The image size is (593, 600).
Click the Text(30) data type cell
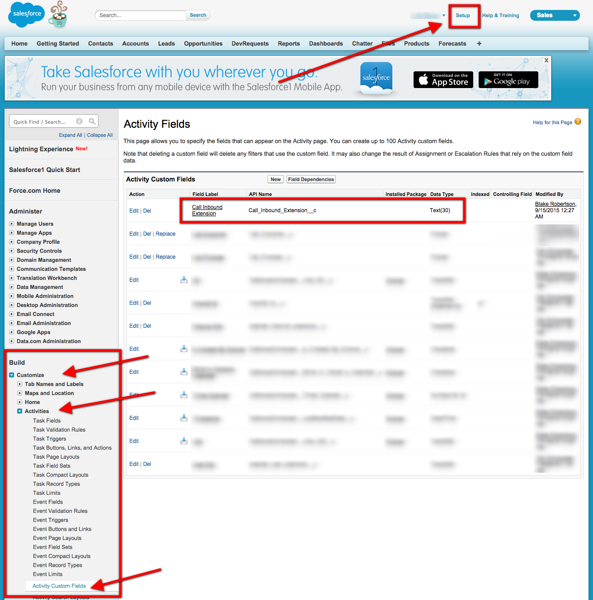tap(440, 210)
